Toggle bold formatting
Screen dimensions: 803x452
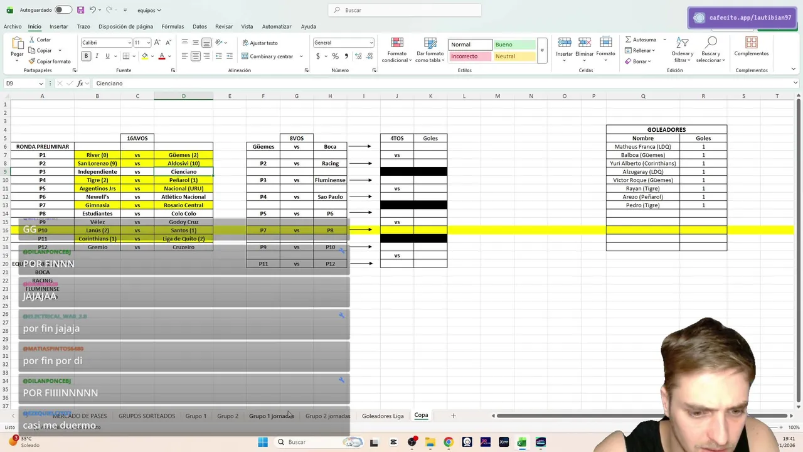coord(86,56)
